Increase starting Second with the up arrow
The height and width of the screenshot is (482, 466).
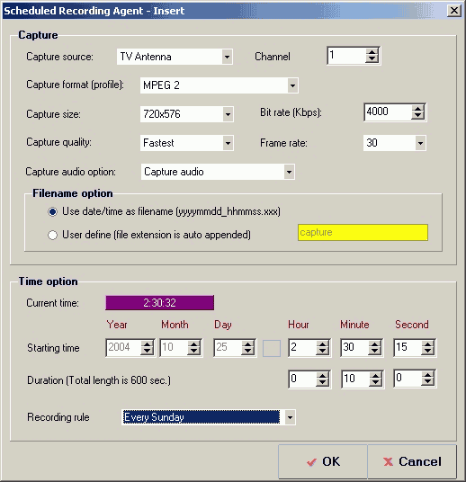point(427,344)
